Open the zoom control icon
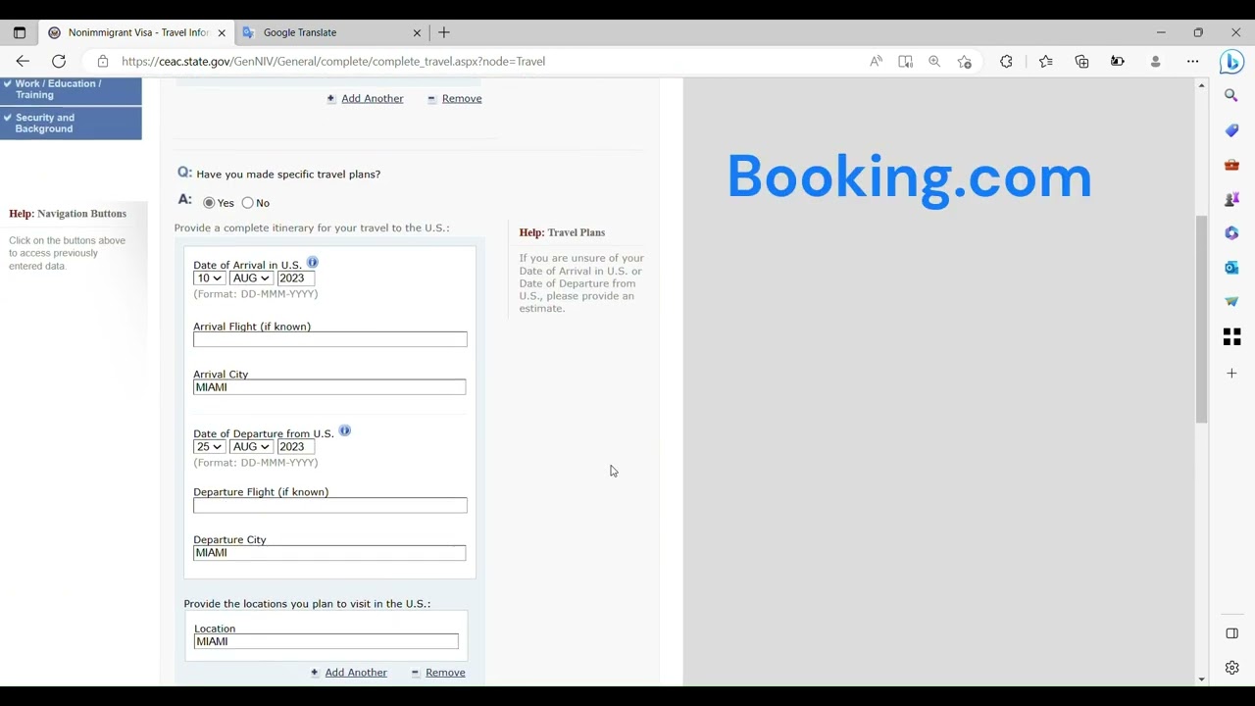 click(934, 61)
